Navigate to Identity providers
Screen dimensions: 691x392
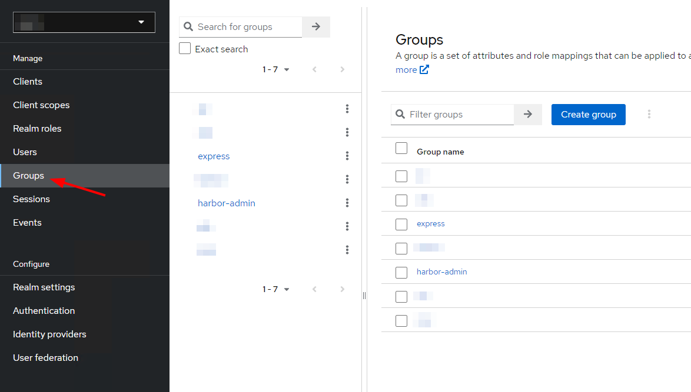[x=49, y=334]
